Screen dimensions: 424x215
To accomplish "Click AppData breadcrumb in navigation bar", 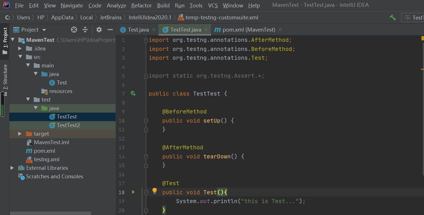I will [x=62, y=18].
